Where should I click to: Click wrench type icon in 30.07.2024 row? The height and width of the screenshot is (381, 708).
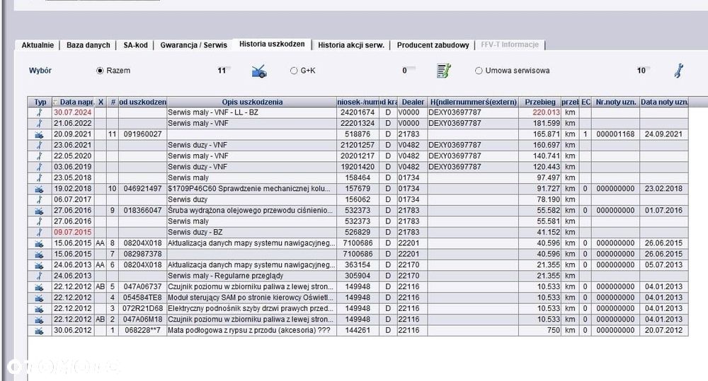coord(39,112)
